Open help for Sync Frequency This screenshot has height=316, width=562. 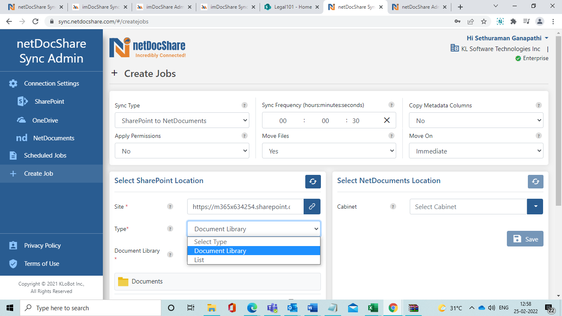click(391, 105)
